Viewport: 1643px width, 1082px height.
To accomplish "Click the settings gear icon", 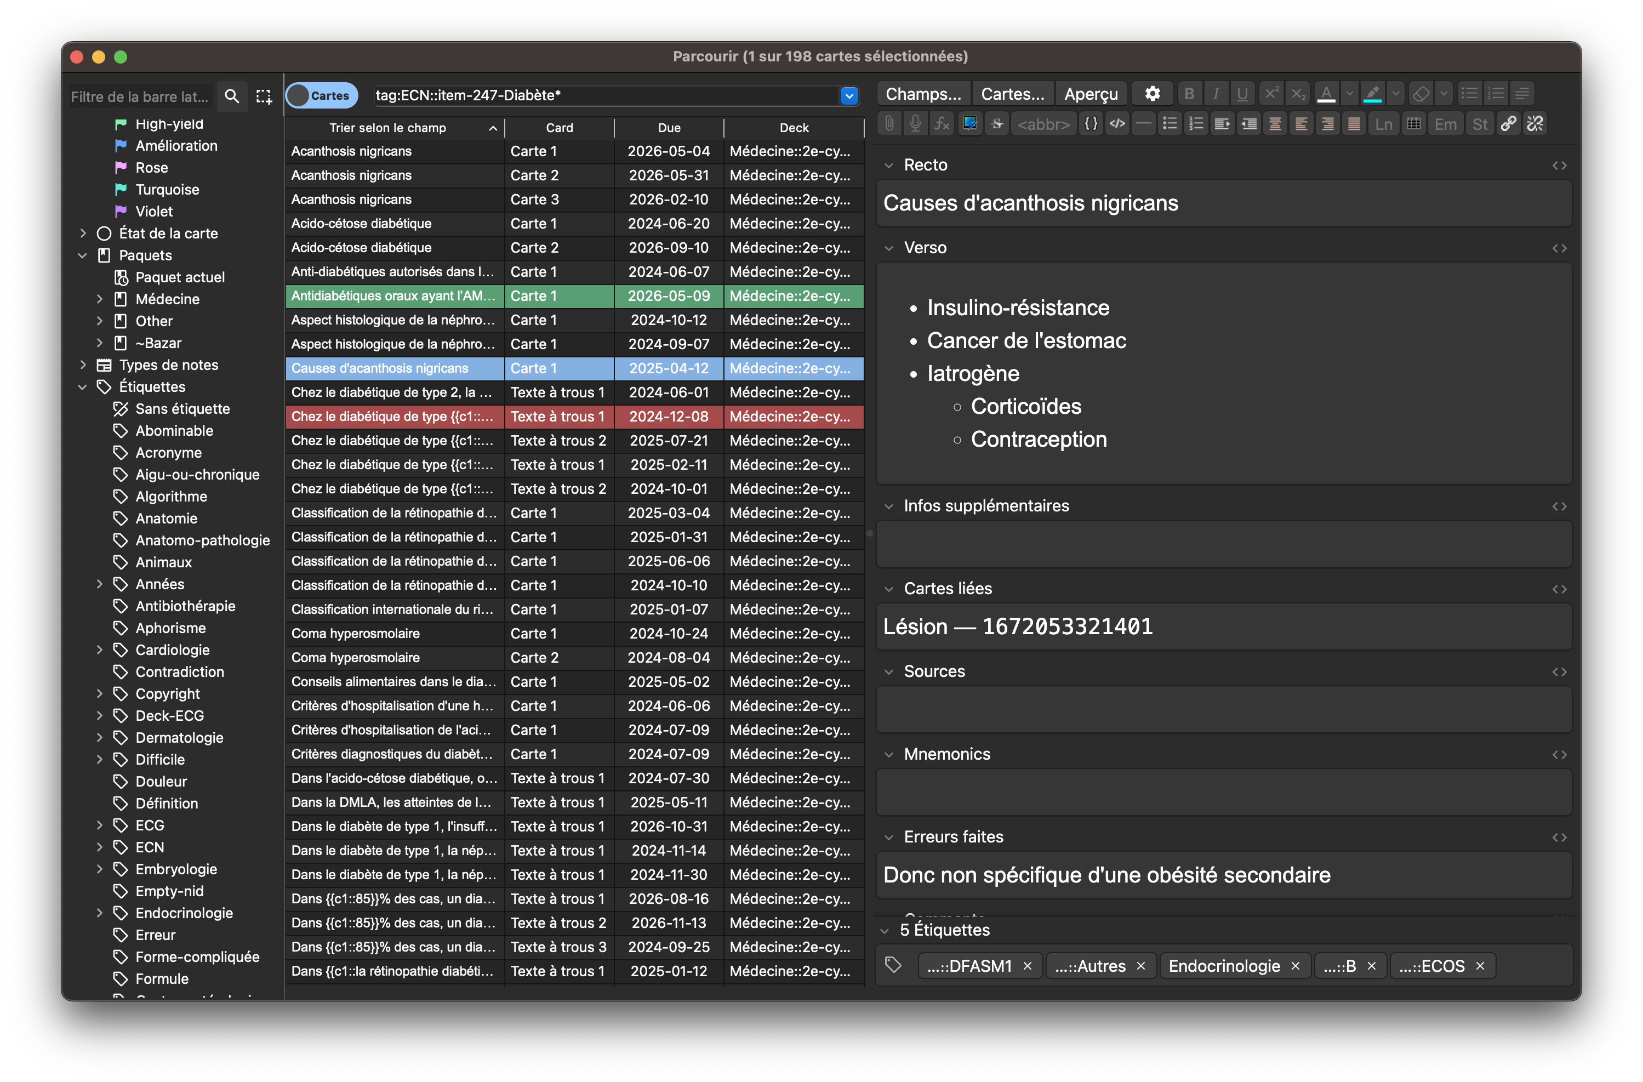I will [1153, 94].
